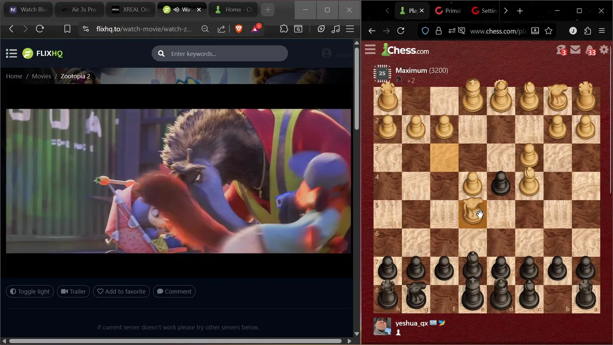Open Brave Leo AI icon

[x=321, y=29]
